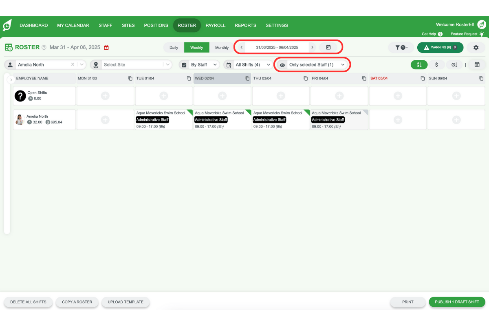This screenshot has width=489, height=326.
Task: Go to next week with right arrow
Action: tap(312, 47)
